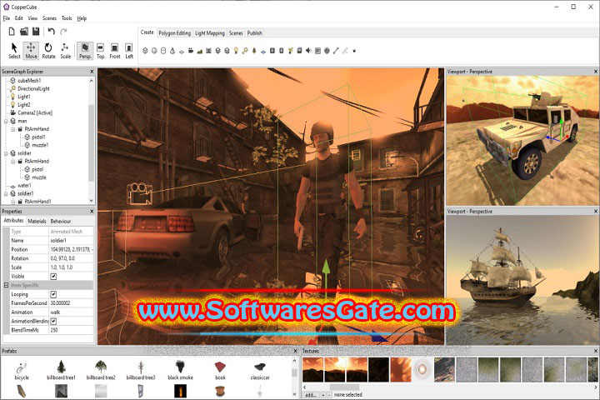Choose the Move tool
The width and height of the screenshot is (600, 400).
pos(31,51)
